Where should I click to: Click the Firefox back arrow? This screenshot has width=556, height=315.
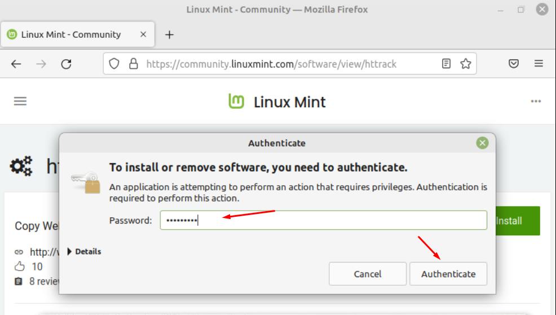click(x=16, y=64)
